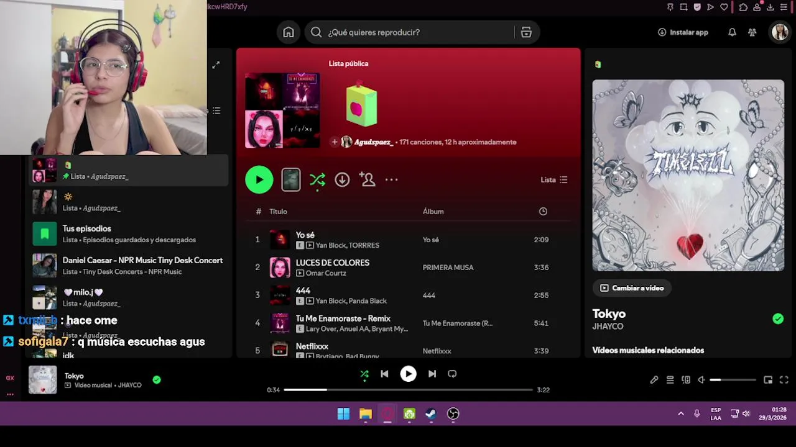Open the browser downloads icon
Screen dimensions: 796x447
click(771, 7)
